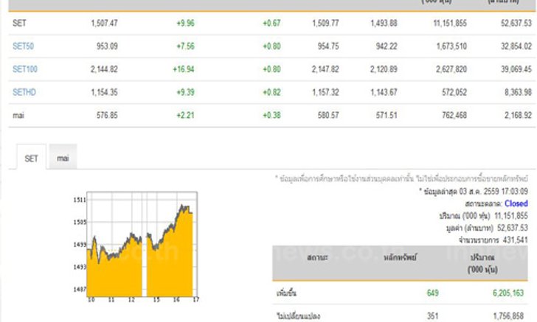Viewport: 537px width, 322px height.
Task: Select the advancing securities count 649
Action: click(x=432, y=293)
